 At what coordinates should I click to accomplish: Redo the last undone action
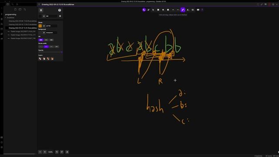pos(62,152)
